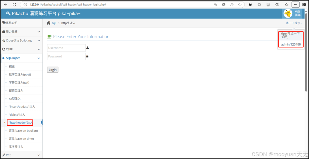Open 盲注(base on boolian) menu item
The height and width of the screenshot is (159, 309).
[23, 131]
